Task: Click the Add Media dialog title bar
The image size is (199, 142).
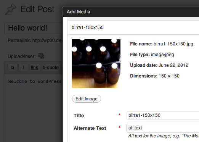Action: tap(131, 11)
